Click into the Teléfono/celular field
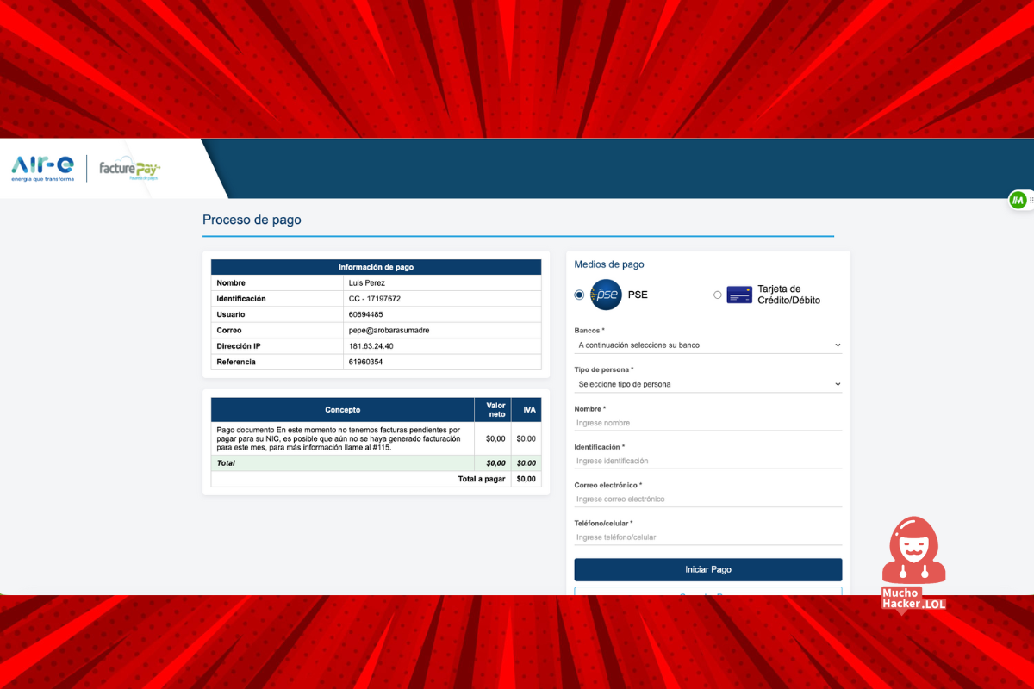Screen dimensions: 1034x689 click(708, 537)
